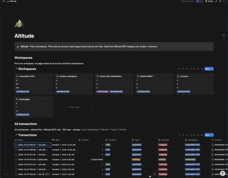Image resolution: width=228 pixels, height=178 pixels.
Task: Open row 2026-10-07T08:24 1.00 USD
Action: point(33,145)
